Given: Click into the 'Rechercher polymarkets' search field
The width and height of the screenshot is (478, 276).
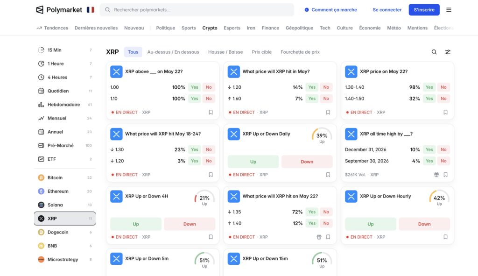Looking at the screenshot, I should pyautogui.click(x=197, y=10).
